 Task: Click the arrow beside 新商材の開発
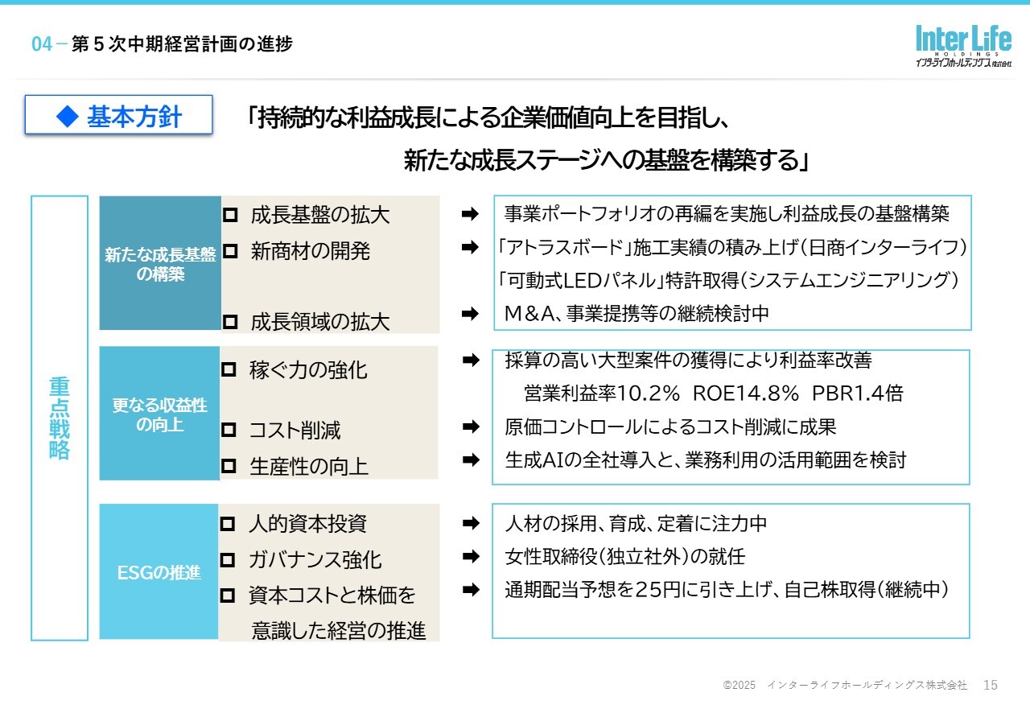471,248
